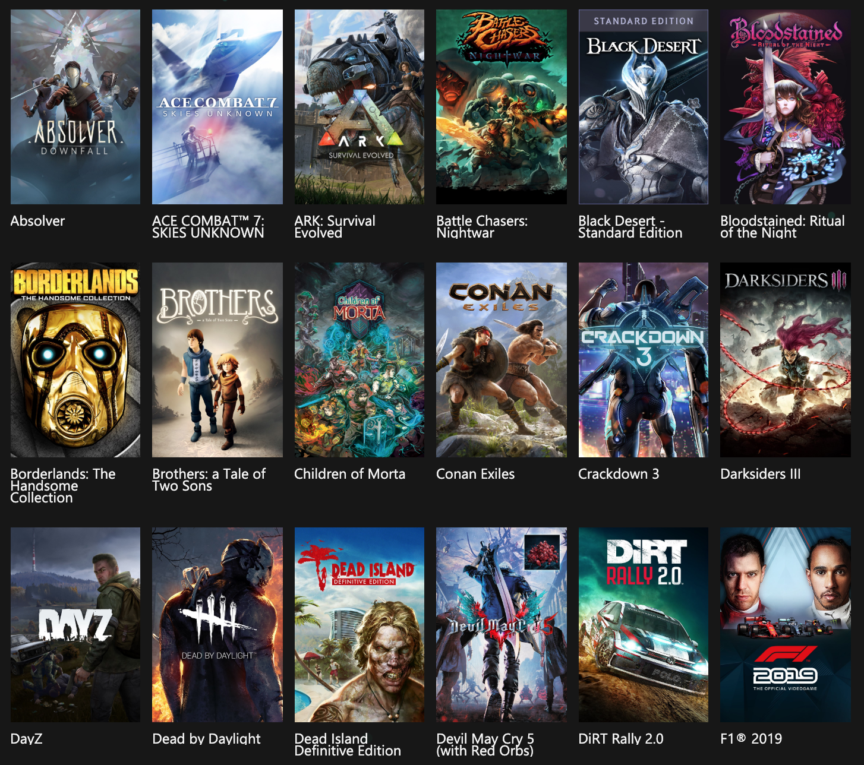Open the Brothers game cover art
Screen dimensions: 864x765
[x=217, y=360]
